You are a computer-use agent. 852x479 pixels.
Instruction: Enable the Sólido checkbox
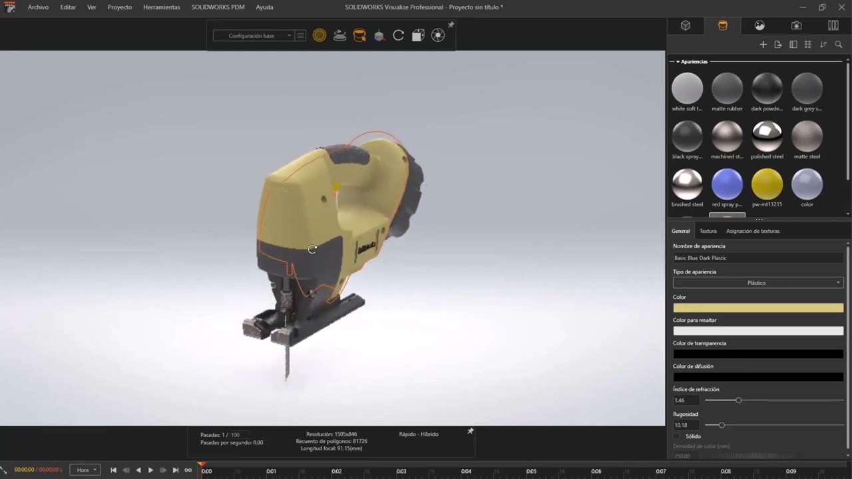(x=678, y=436)
